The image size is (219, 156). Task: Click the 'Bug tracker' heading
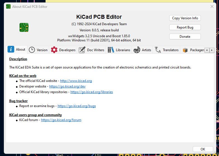click(x=18, y=101)
